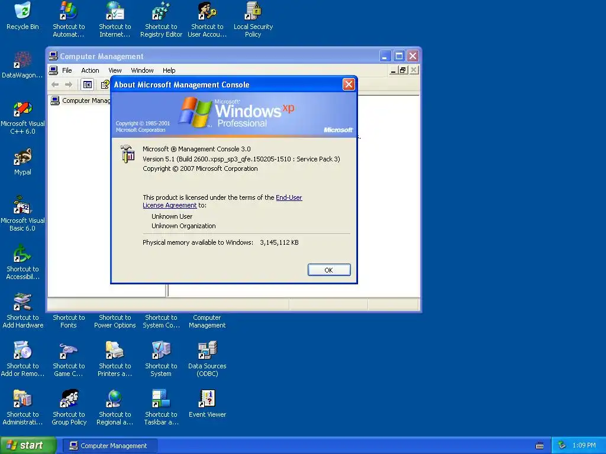Click Computer Management taskbar button
The height and width of the screenshot is (454, 606).
pos(109,446)
